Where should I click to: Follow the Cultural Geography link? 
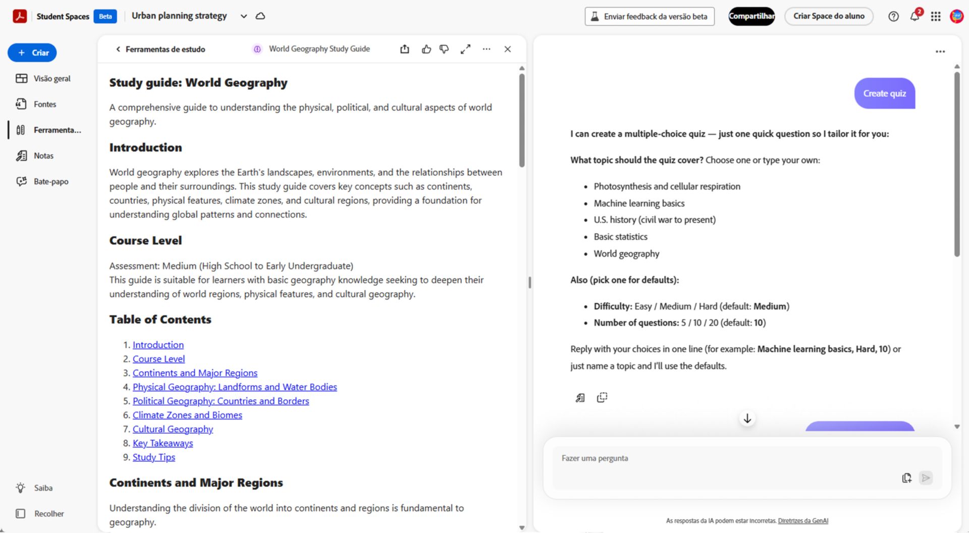[x=173, y=429]
